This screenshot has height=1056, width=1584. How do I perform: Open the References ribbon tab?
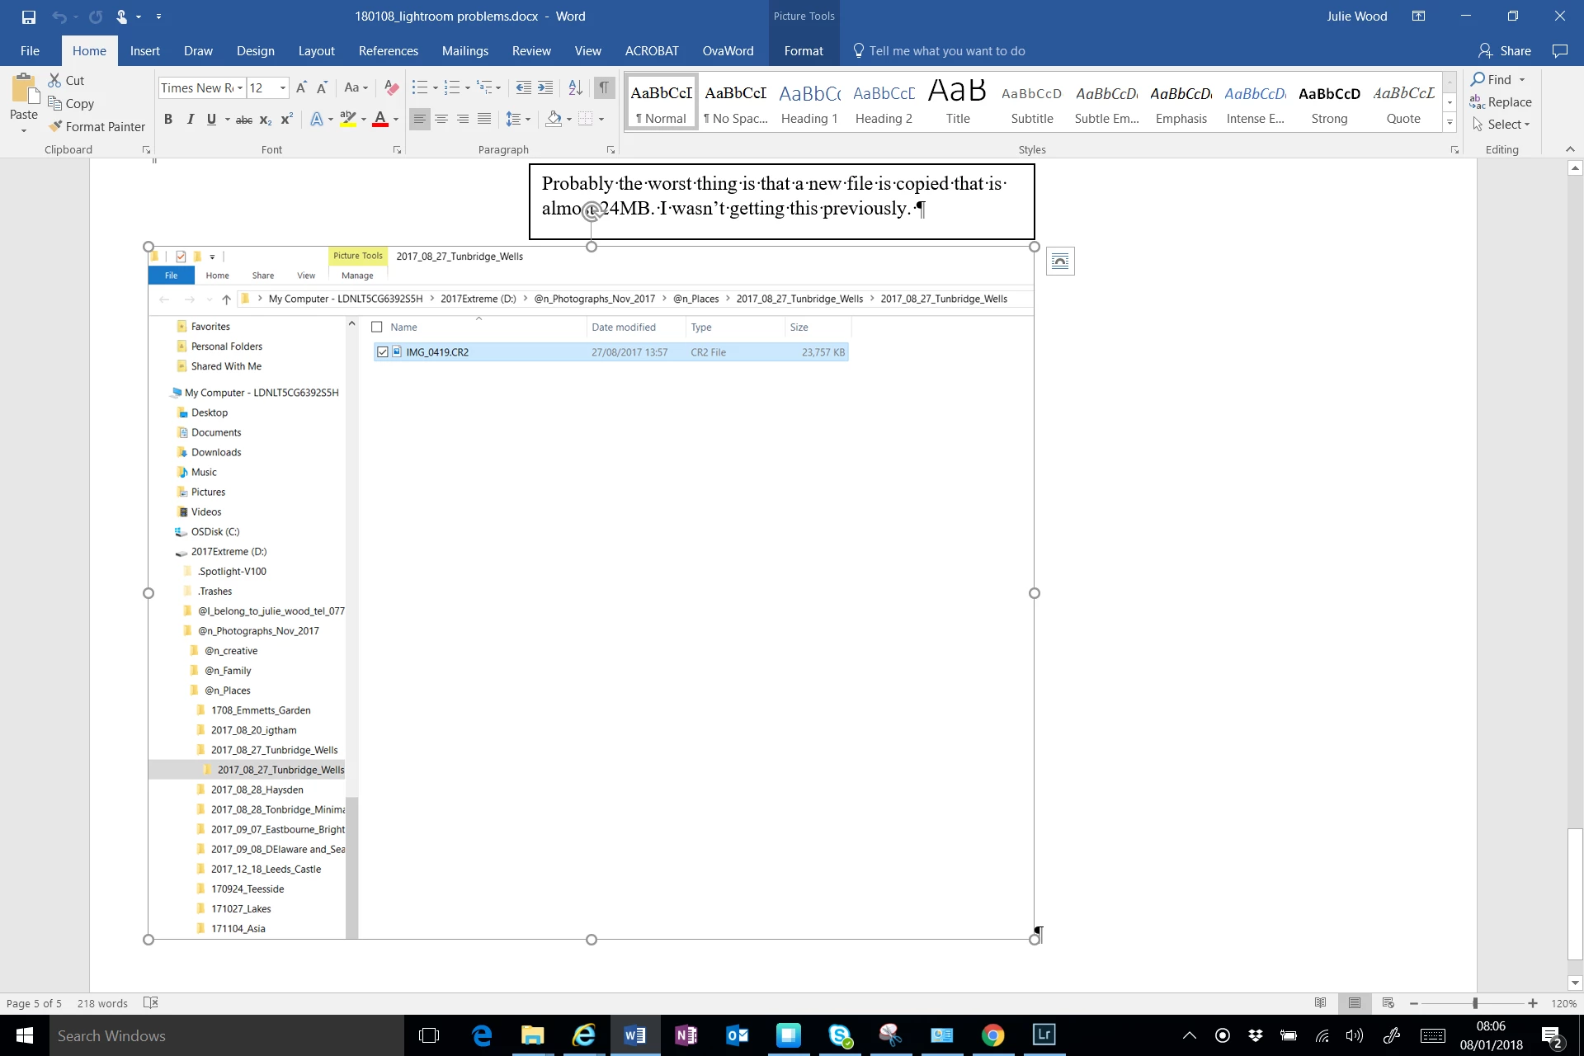tap(388, 51)
